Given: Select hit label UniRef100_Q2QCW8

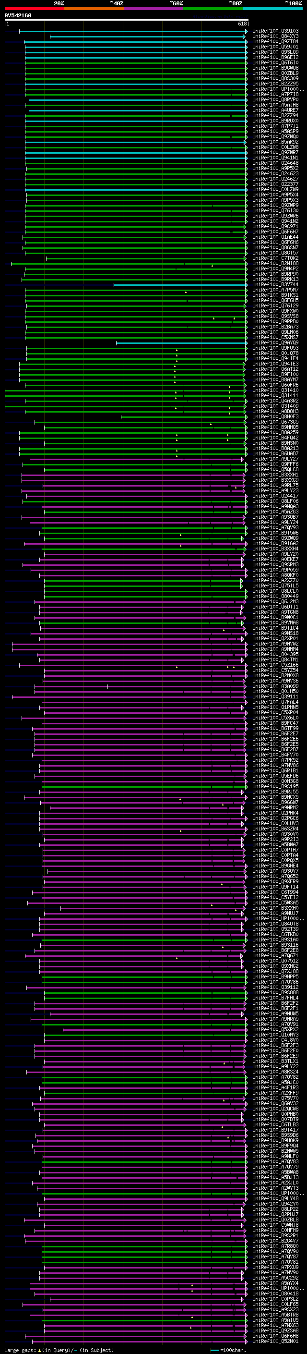Looking at the screenshot, I should point(275,1109).
